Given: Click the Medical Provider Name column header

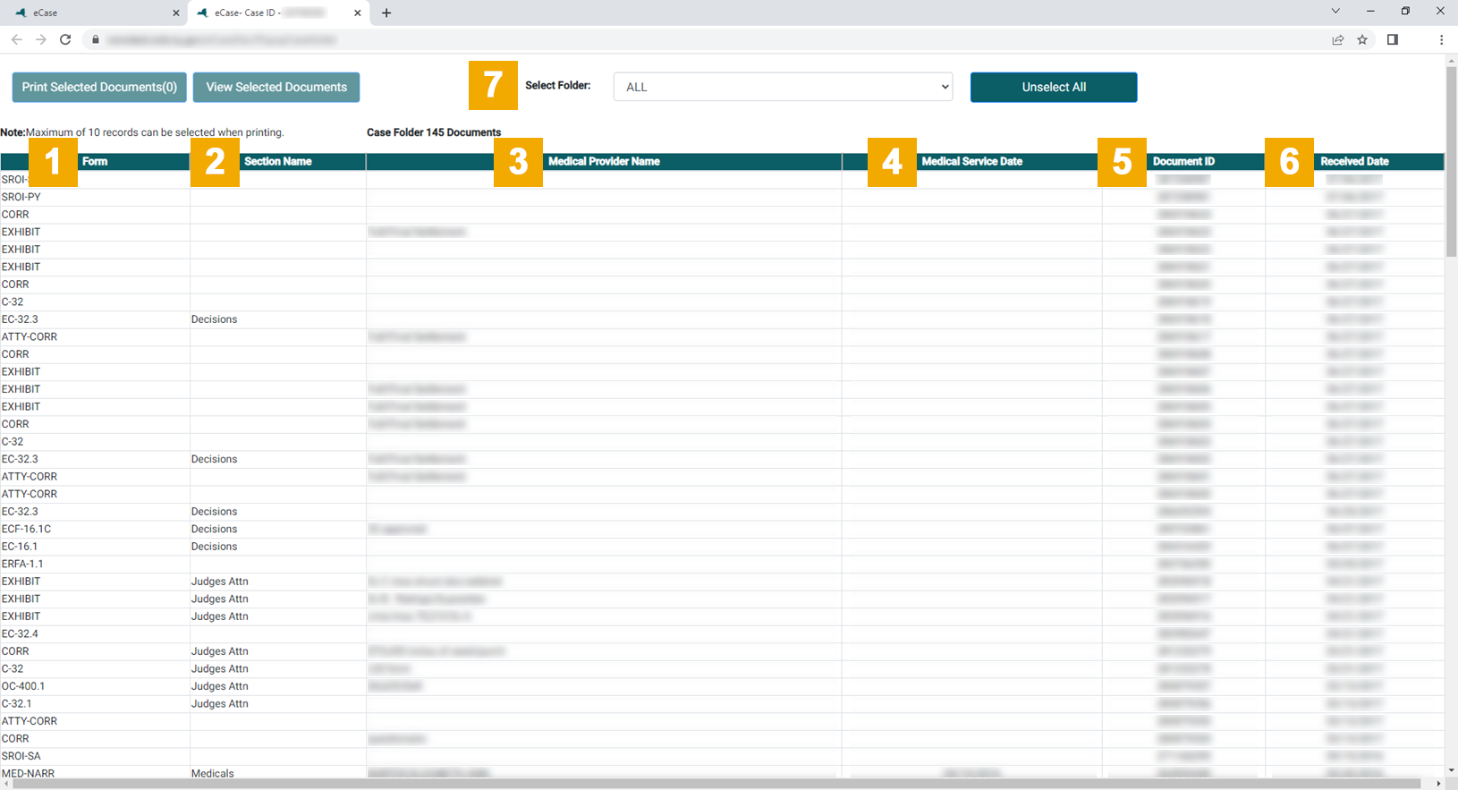Looking at the screenshot, I should pos(604,162).
